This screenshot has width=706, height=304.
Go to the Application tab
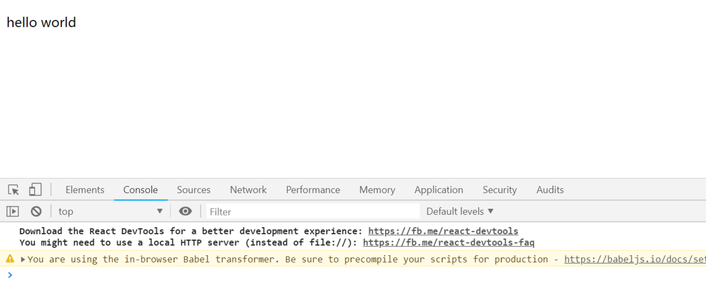click(x=439, y=190)
